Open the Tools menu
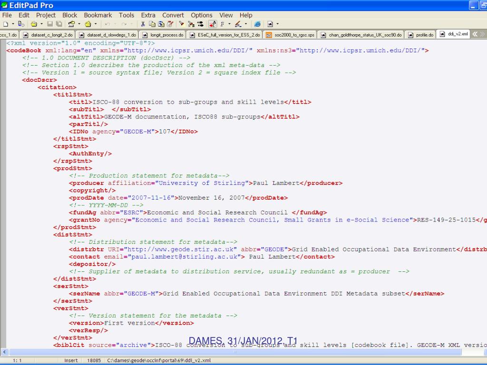This screenshot has width=487, height=365. point(127,15)
